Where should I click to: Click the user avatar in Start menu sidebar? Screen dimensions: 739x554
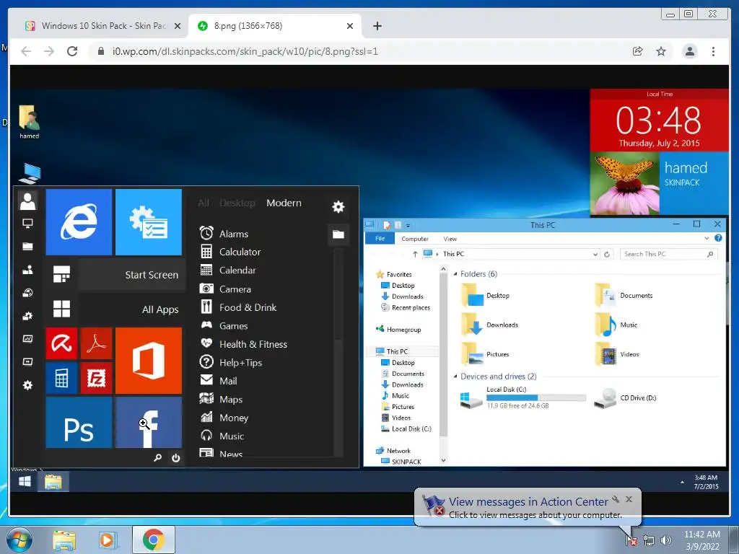pos(28,201)
